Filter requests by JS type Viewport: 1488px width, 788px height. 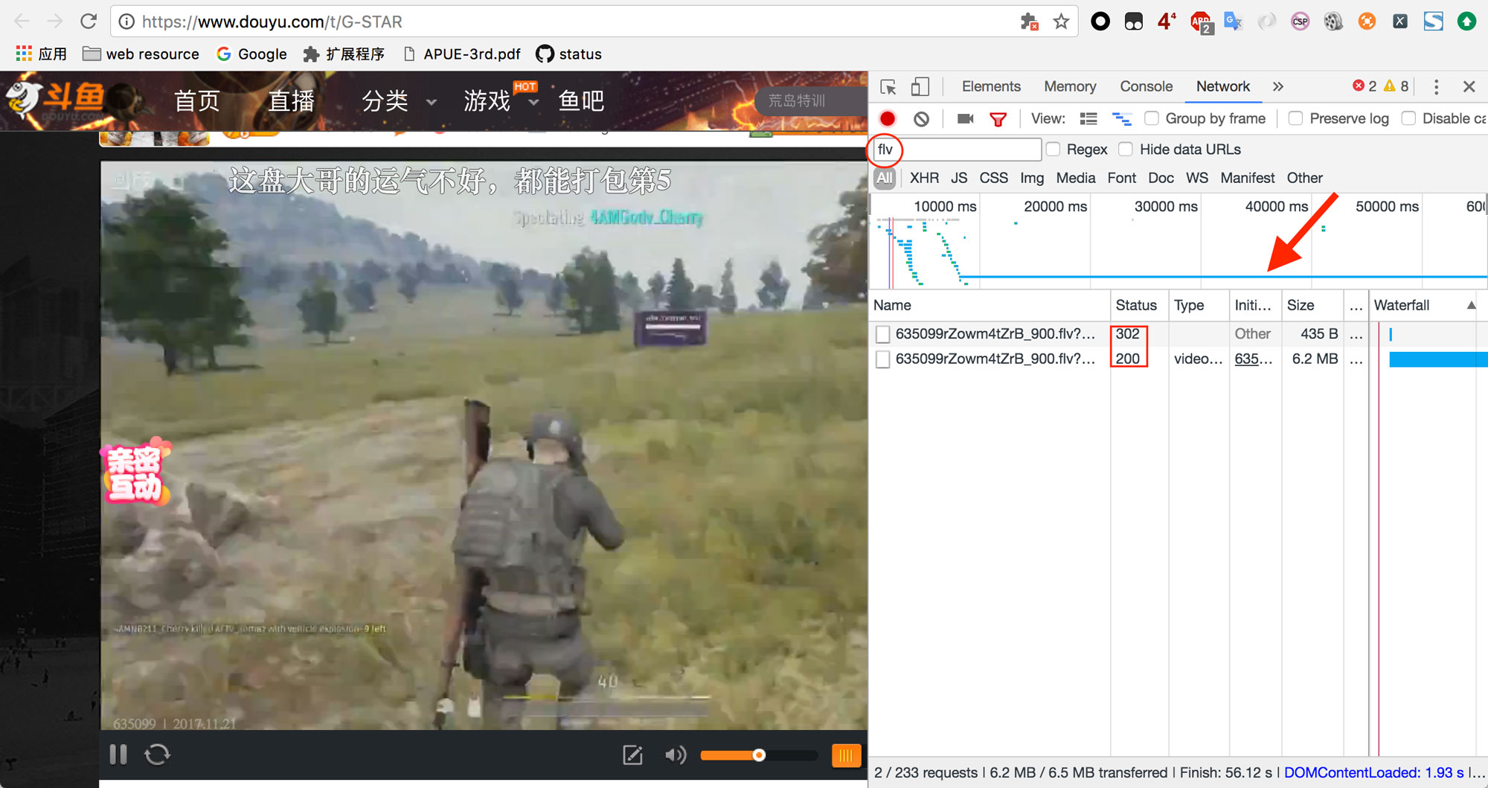(959, 178)
